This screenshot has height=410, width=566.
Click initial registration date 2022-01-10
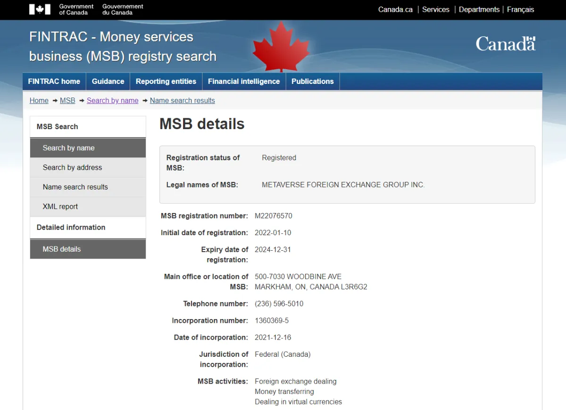[x=273, y=233]
